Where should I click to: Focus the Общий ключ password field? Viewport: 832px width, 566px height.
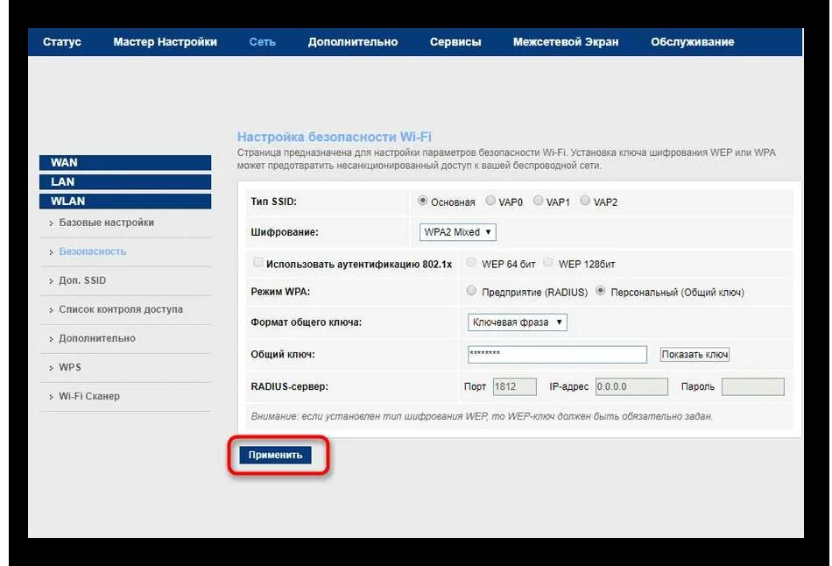557,354
